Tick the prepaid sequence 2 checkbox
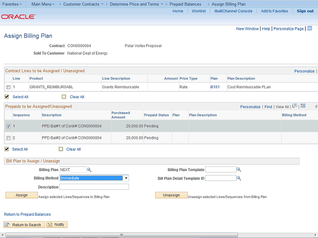This screenshot has height=238, width=318. point(8,138)
